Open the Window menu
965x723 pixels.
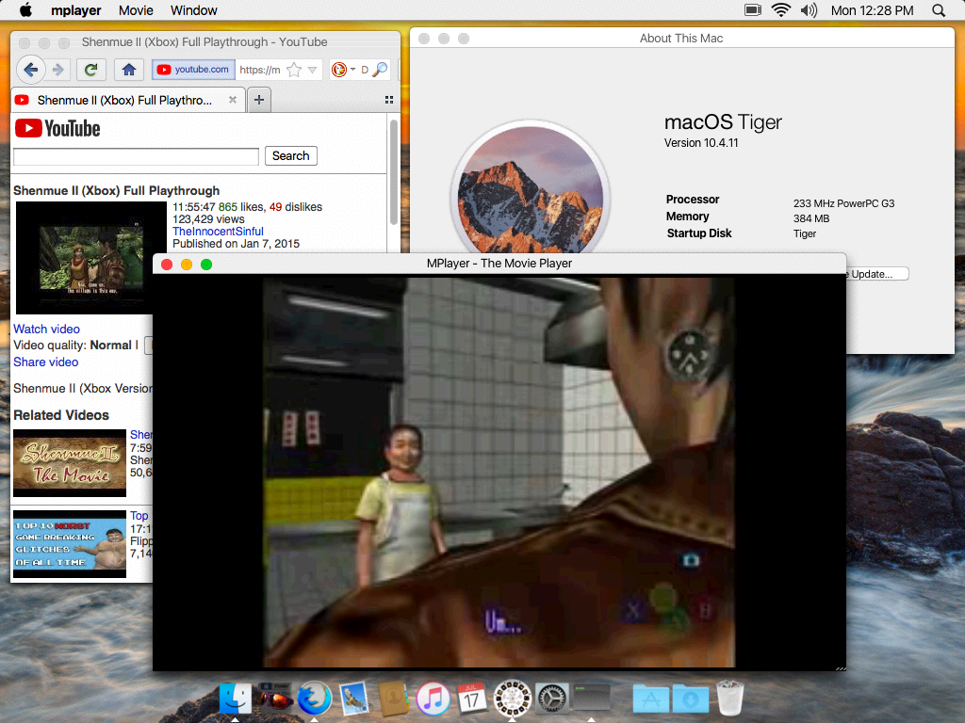click(x=194, y=10)
